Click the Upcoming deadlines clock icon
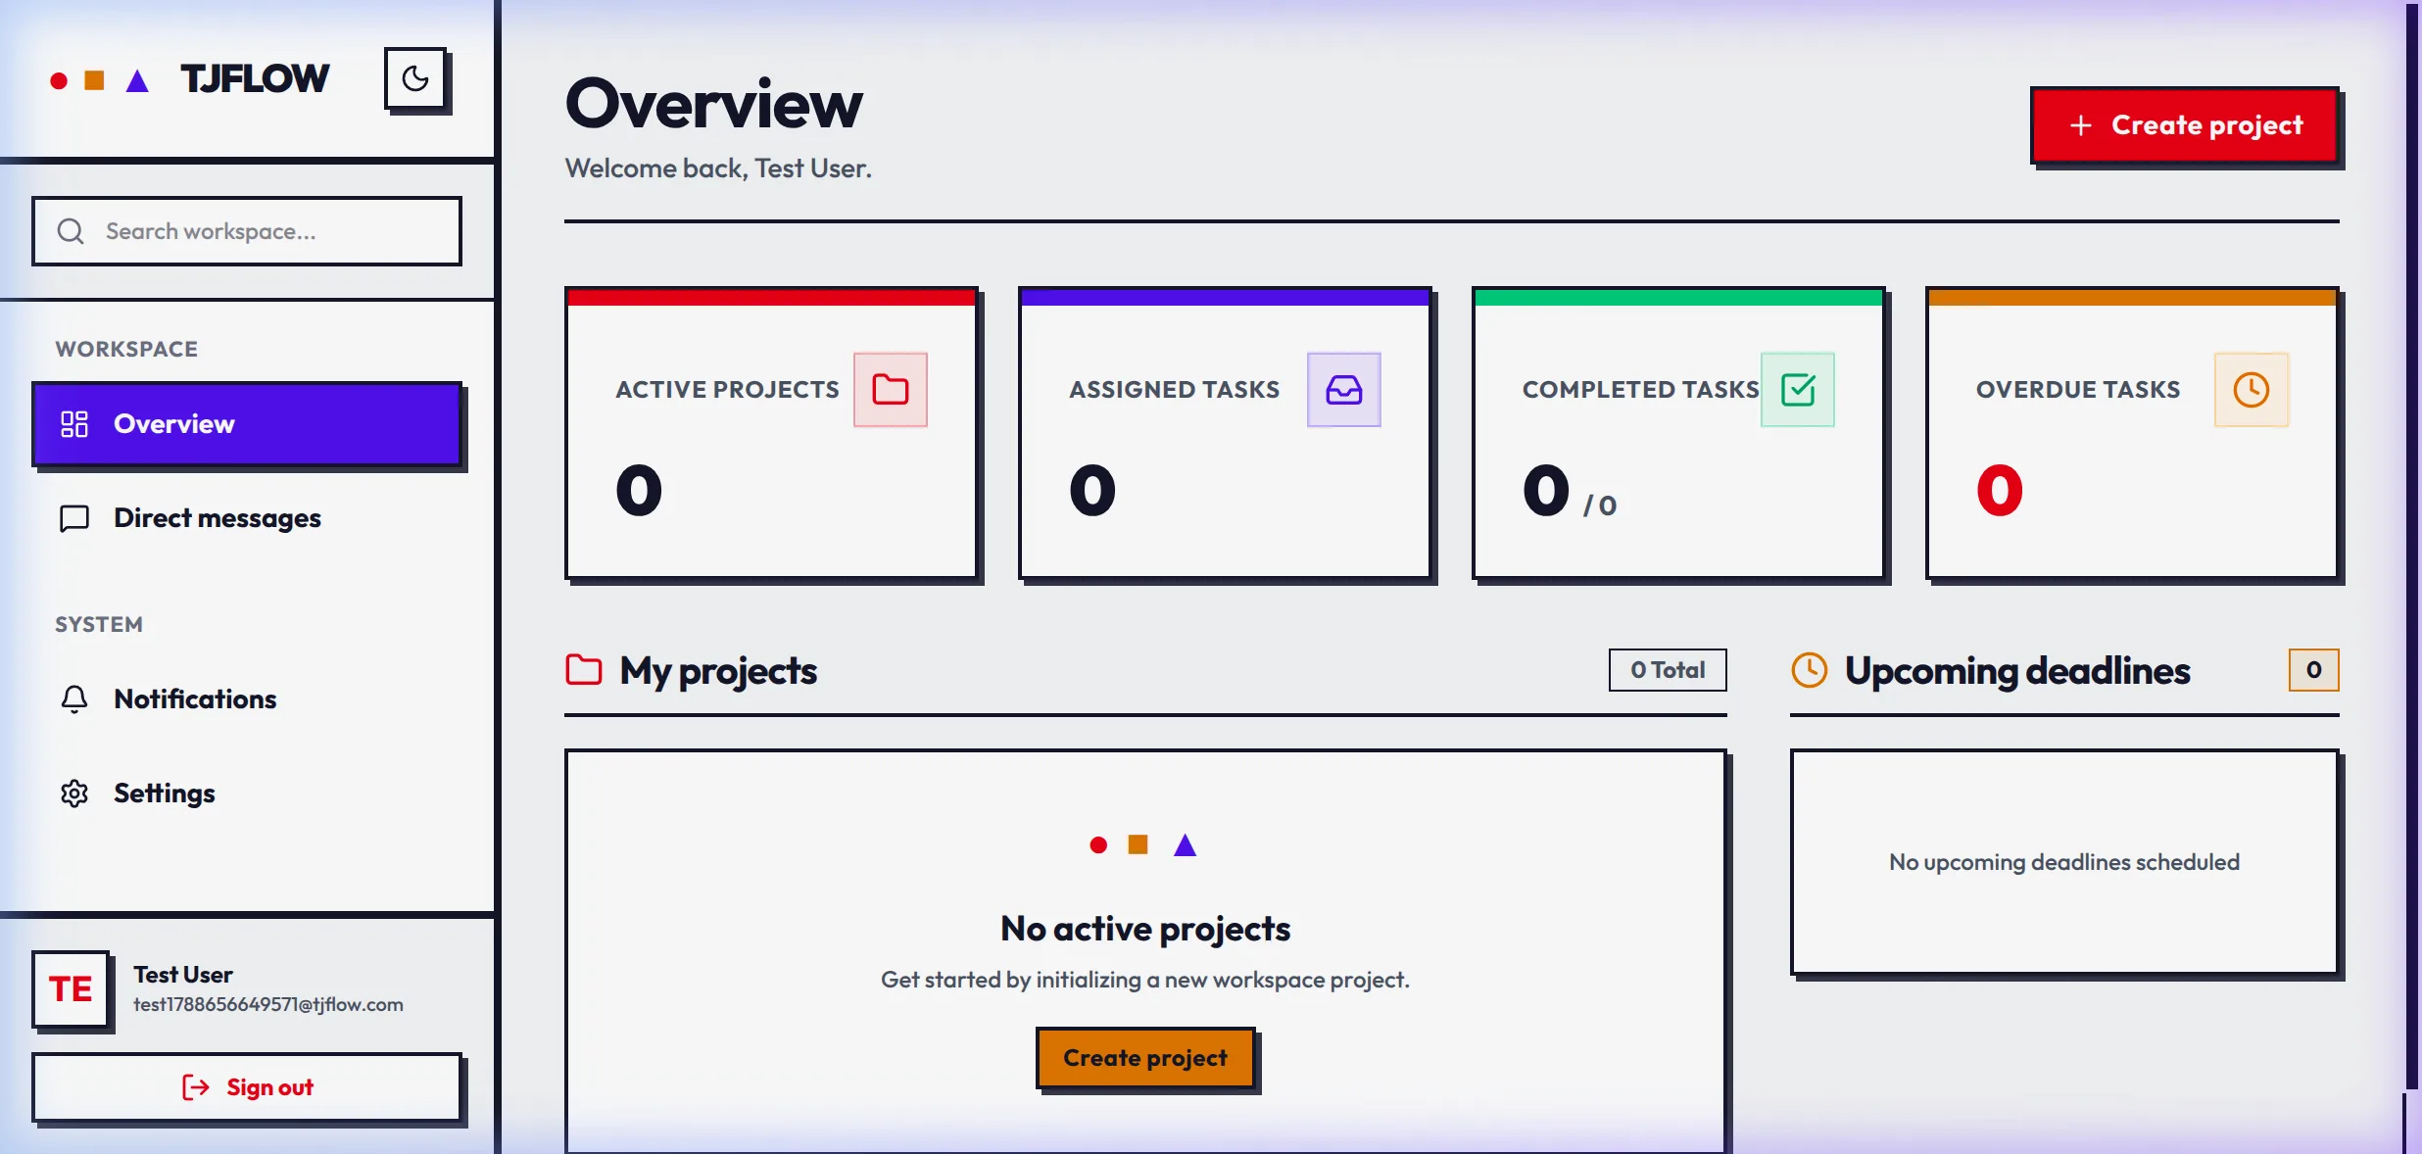 (1810, 670)
